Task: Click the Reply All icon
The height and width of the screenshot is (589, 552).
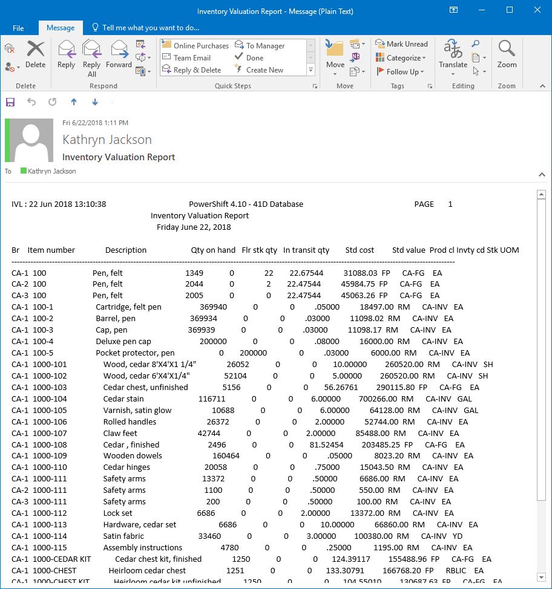Action: tap(92, 58)
